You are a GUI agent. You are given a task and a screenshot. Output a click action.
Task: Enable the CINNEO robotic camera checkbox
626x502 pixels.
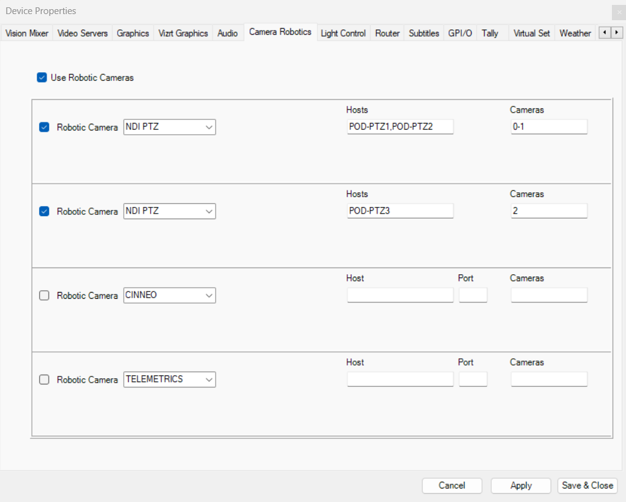[x=44, y=296]
